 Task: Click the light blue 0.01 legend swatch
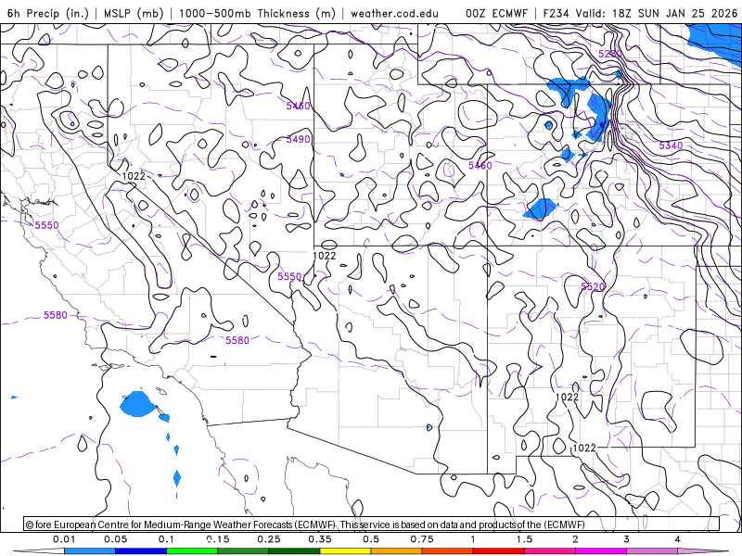[x=90, y=551]
